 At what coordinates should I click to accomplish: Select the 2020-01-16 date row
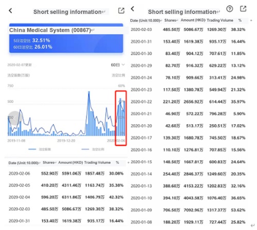tap(188, 150)
